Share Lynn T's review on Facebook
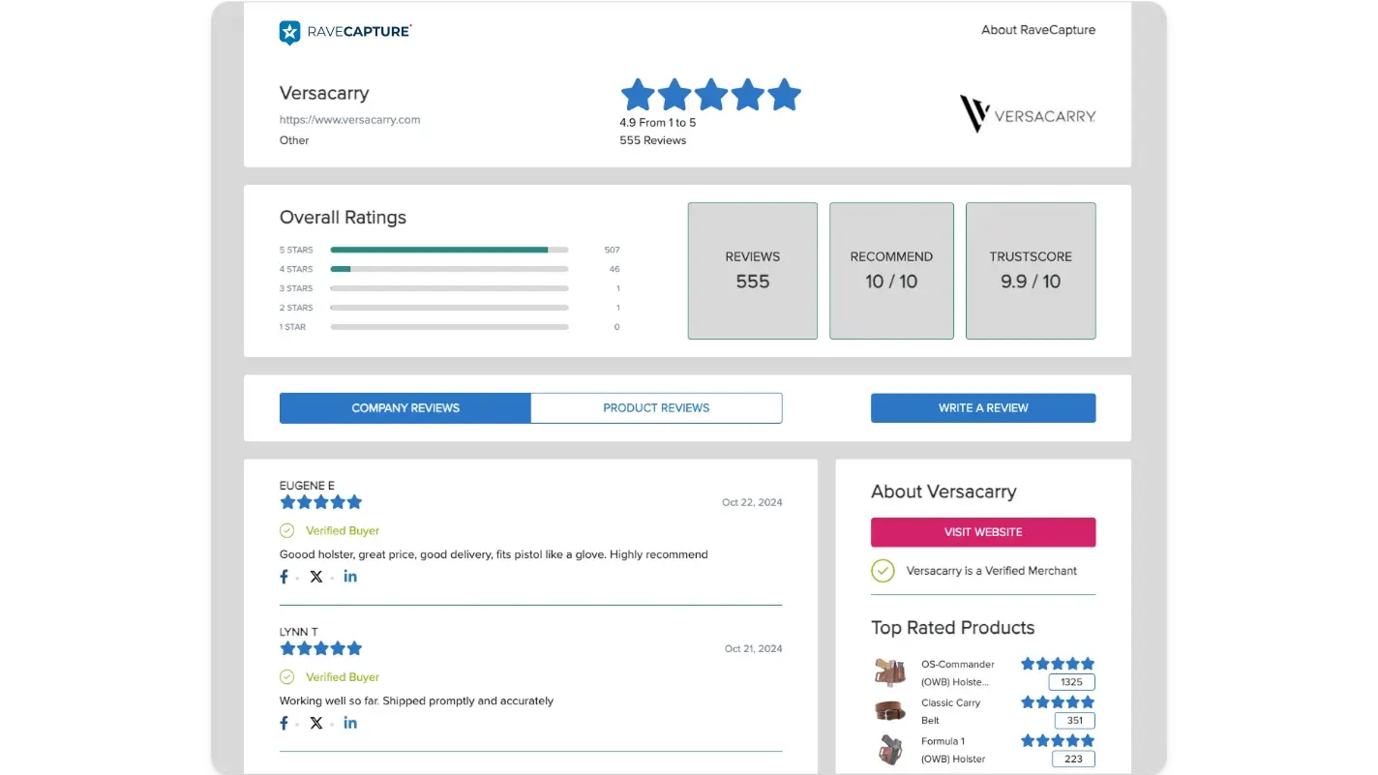The width and height of the screenshot is (1378, 775). 285,723
